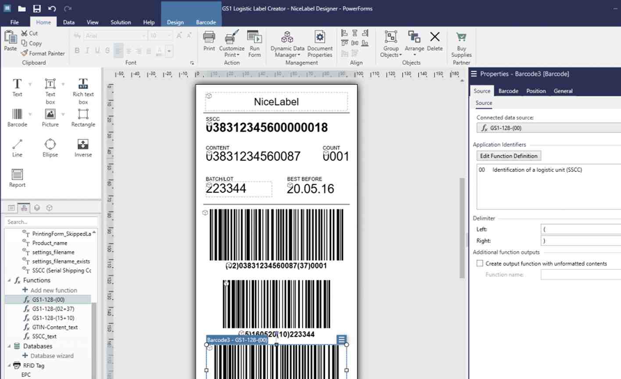Open the font name dropdown
Image resolution: width=621 pixels, height=379 pixels.
pos(143,36)
